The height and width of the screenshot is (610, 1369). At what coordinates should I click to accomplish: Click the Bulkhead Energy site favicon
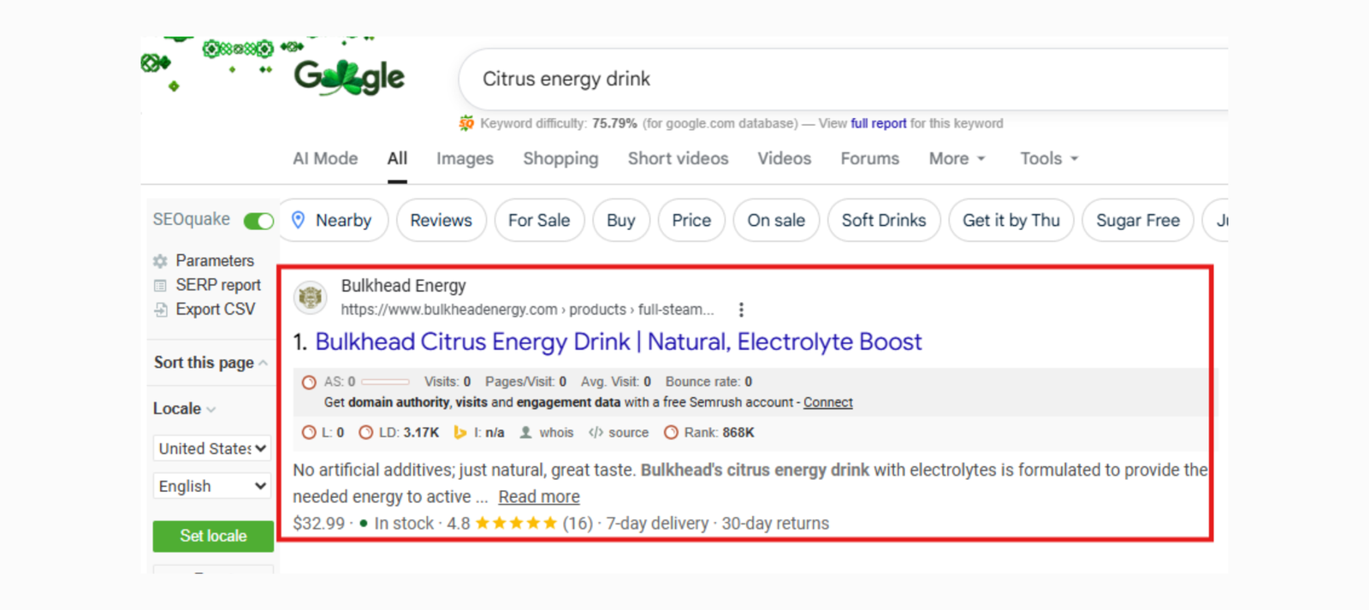310,297
